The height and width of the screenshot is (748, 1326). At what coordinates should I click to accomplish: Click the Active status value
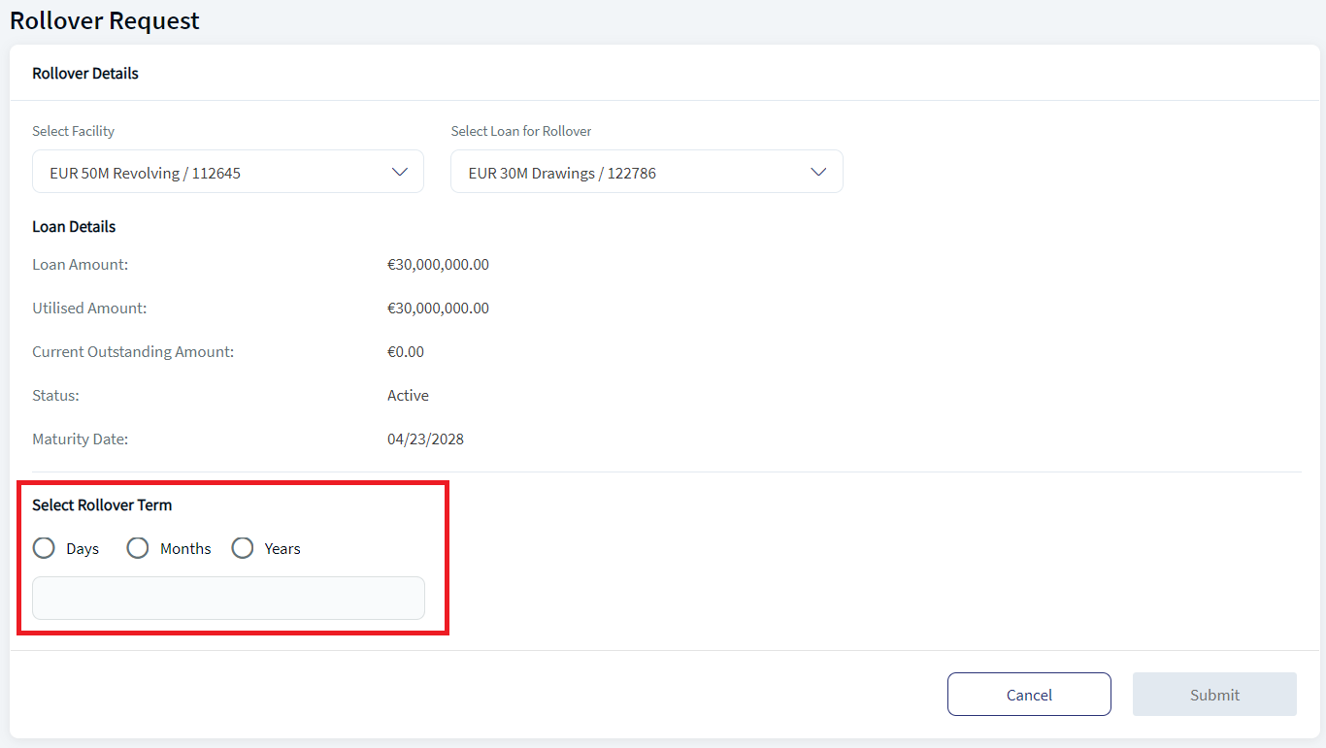tap(408, 395)
